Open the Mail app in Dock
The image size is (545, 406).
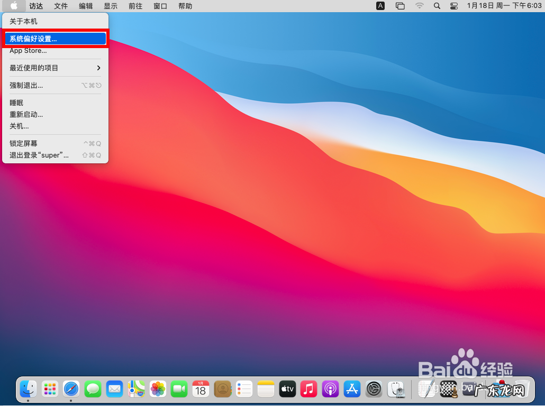(115, 390)
